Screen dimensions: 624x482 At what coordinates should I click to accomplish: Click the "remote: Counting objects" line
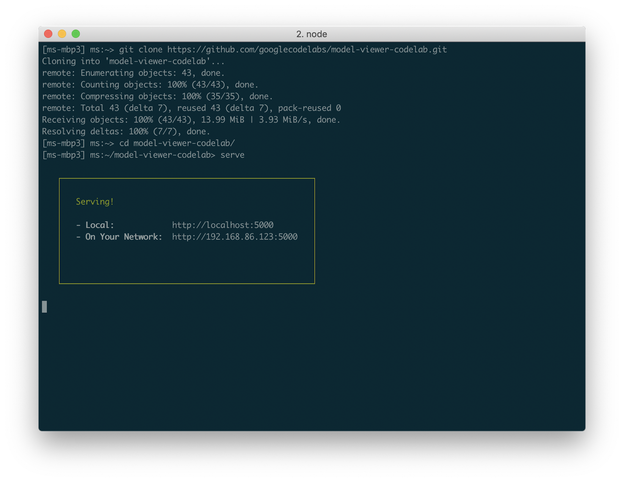coord(150,85)
